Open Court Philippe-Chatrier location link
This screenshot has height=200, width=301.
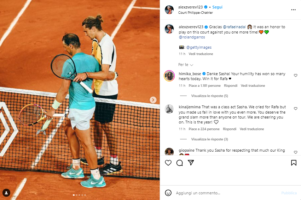[x=195, y=13]
